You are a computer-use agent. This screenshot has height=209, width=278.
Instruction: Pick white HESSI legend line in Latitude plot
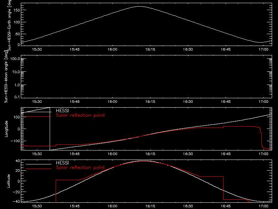pos(39,164)
